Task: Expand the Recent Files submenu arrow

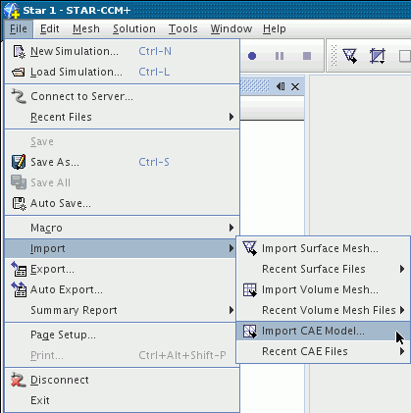Action: (x=231, y=117)
